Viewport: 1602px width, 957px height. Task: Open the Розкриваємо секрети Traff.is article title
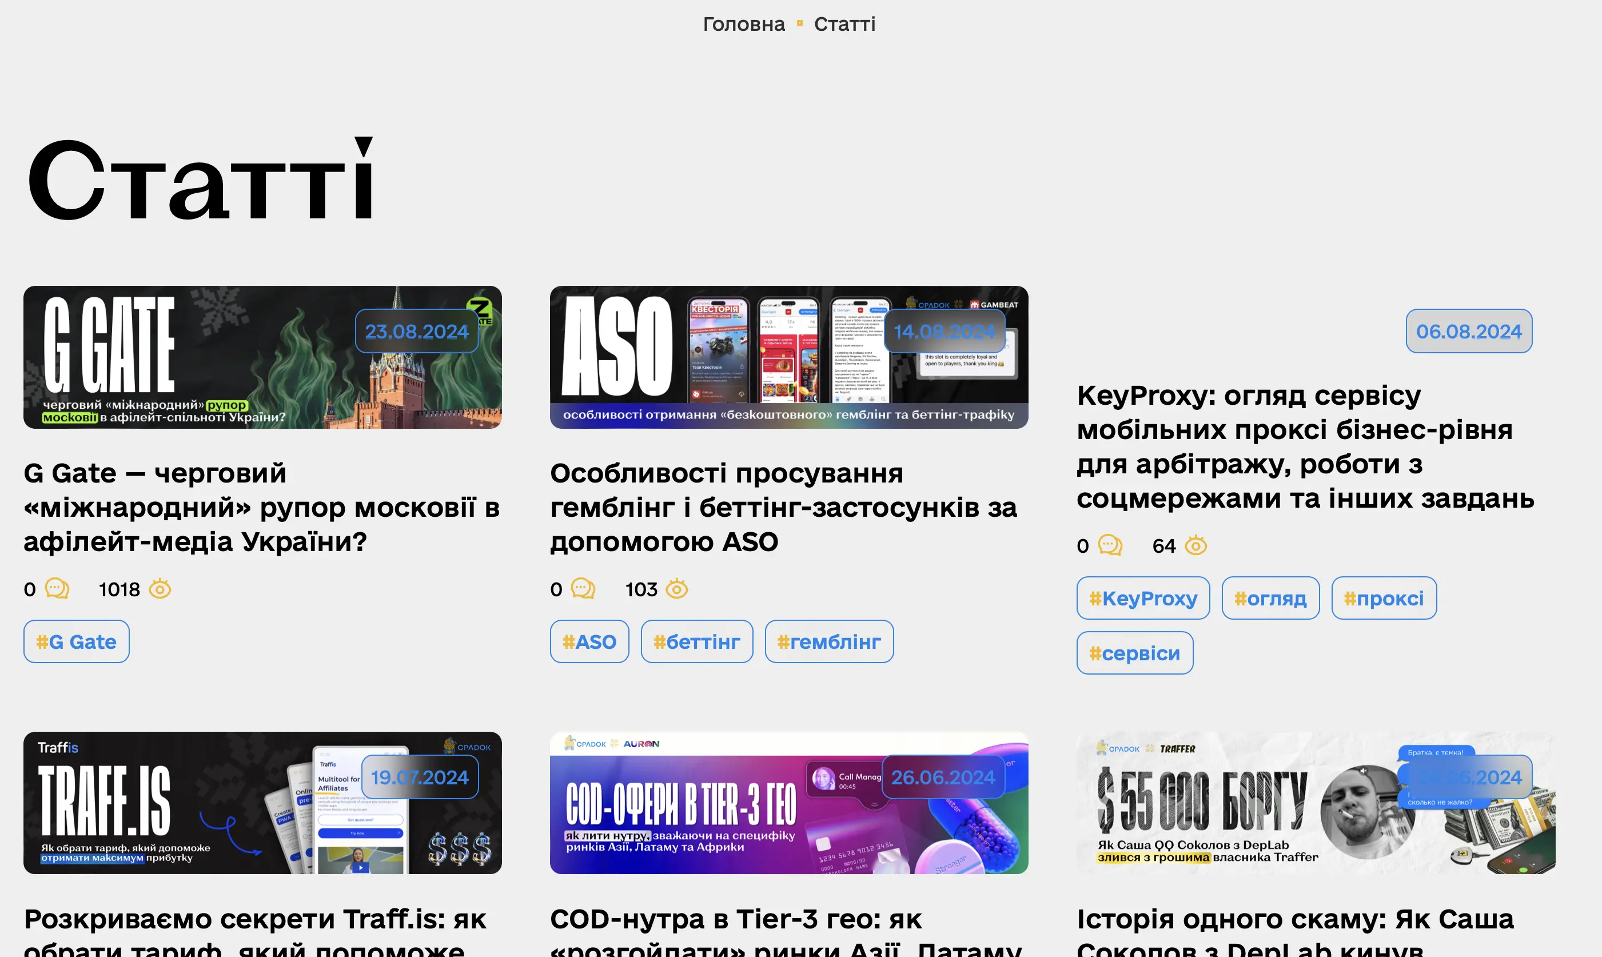coord(255,931)
